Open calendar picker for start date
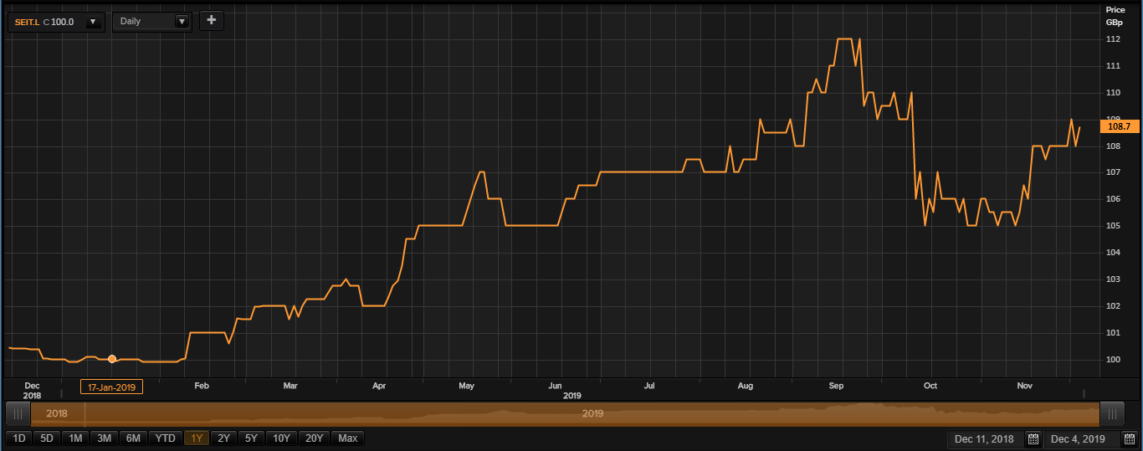 click(x=1033, y=439)
